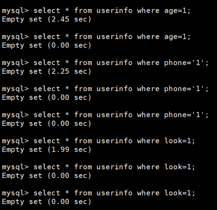Click the "mysql>" prompt before first look=1 query
Viewport: 217px width, 210px height.
pos(15,141)
